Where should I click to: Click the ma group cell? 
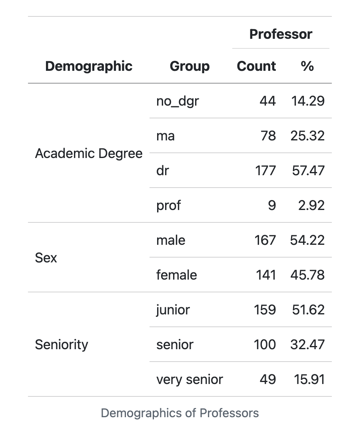(x=166, y=136)
